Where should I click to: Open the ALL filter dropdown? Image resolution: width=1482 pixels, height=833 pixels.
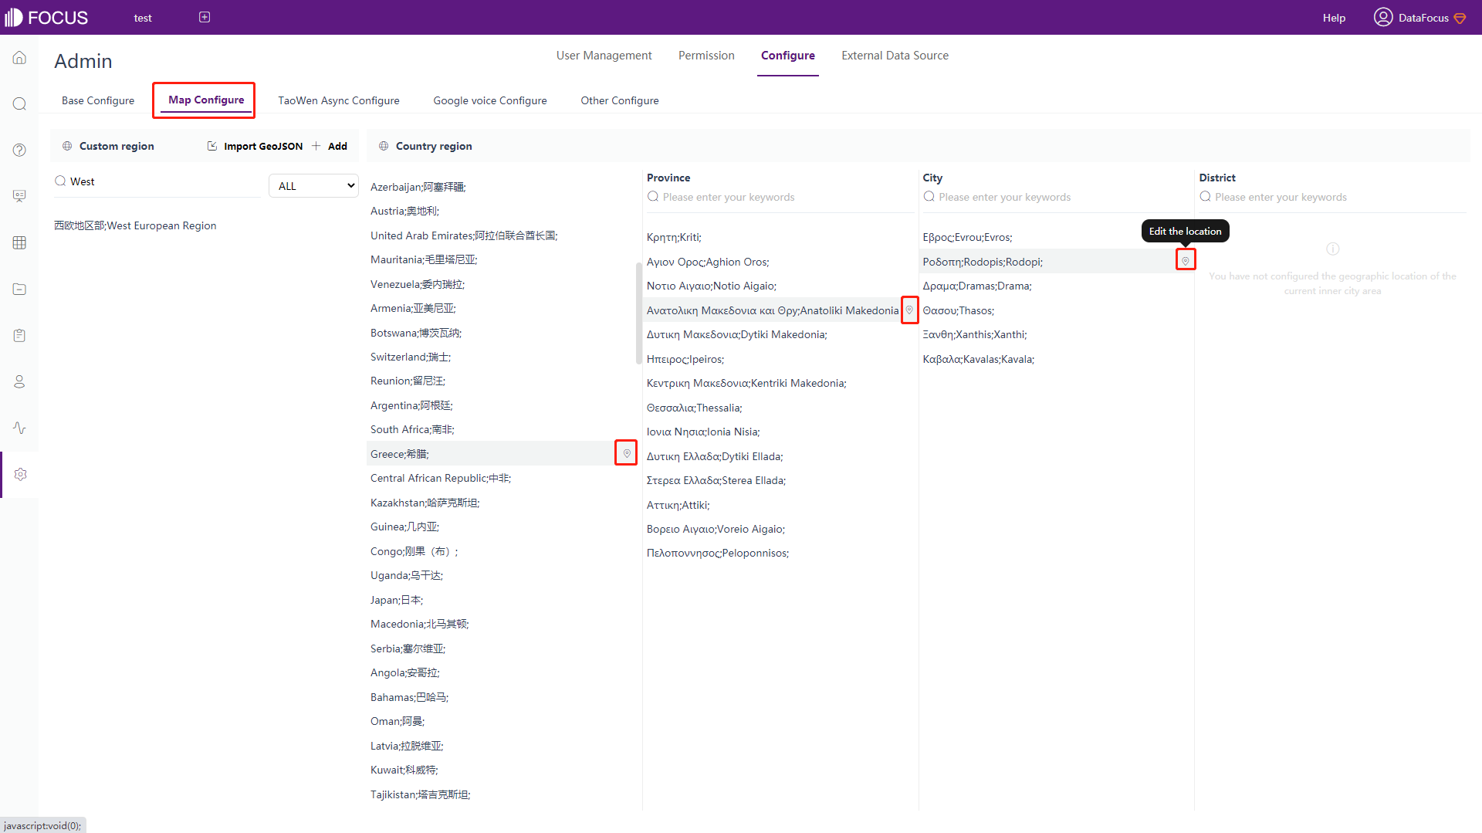313,185
